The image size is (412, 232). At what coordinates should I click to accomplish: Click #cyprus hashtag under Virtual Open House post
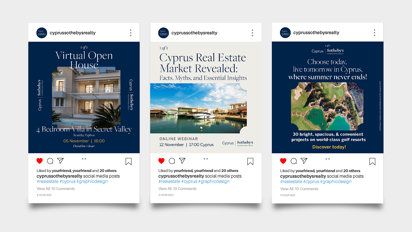coord(67,182)
